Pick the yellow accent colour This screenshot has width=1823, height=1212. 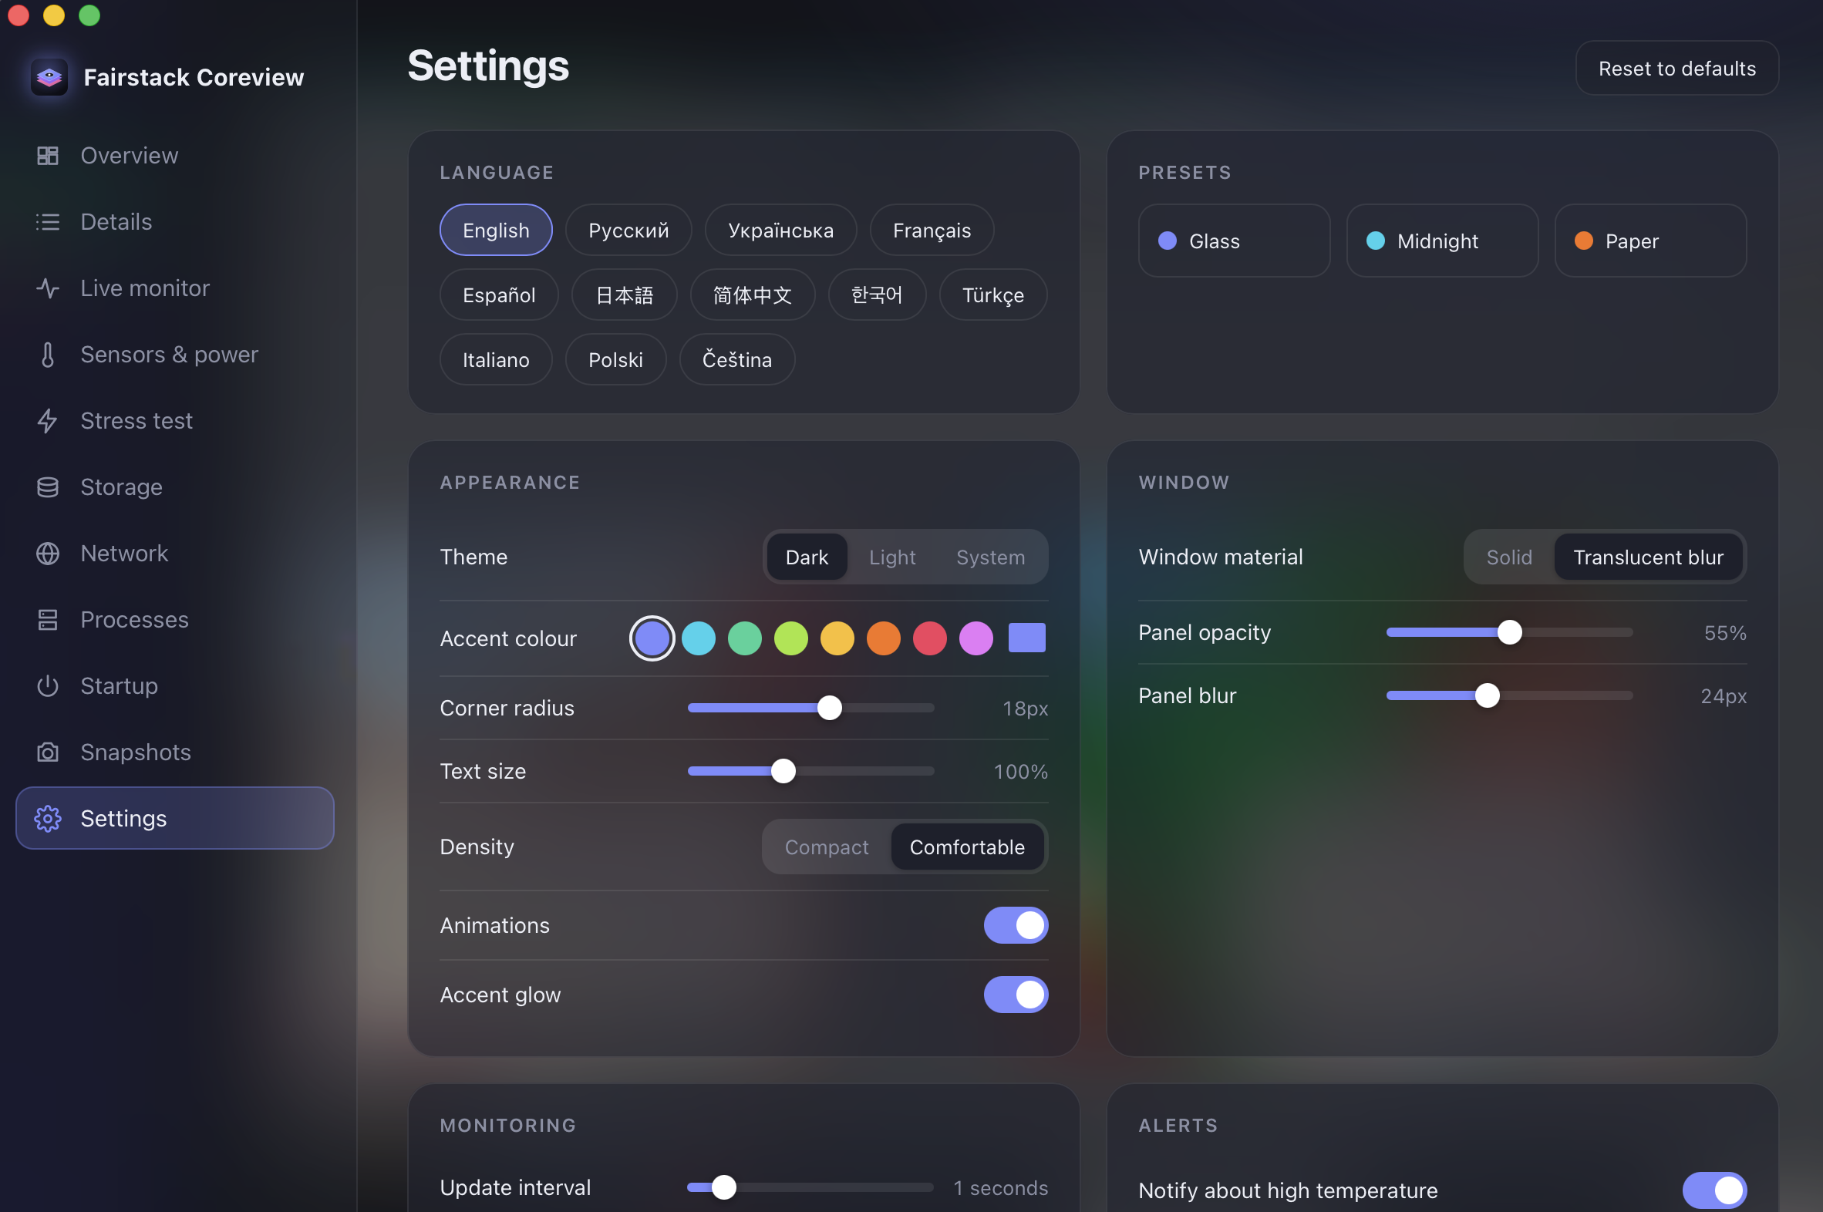click(x=837, y=638)
